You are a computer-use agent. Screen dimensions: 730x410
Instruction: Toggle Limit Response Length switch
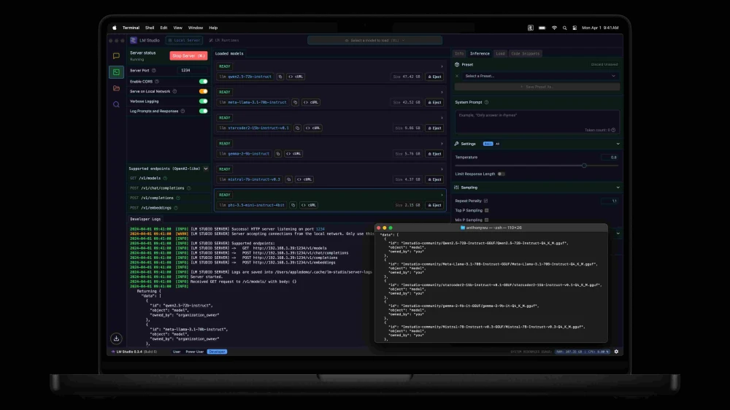[x=501, y=174]
